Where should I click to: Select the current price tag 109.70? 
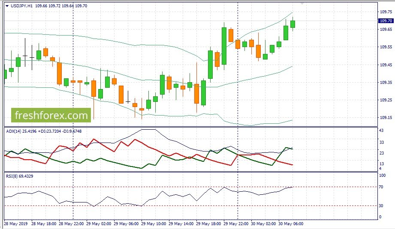click(386, 21)
